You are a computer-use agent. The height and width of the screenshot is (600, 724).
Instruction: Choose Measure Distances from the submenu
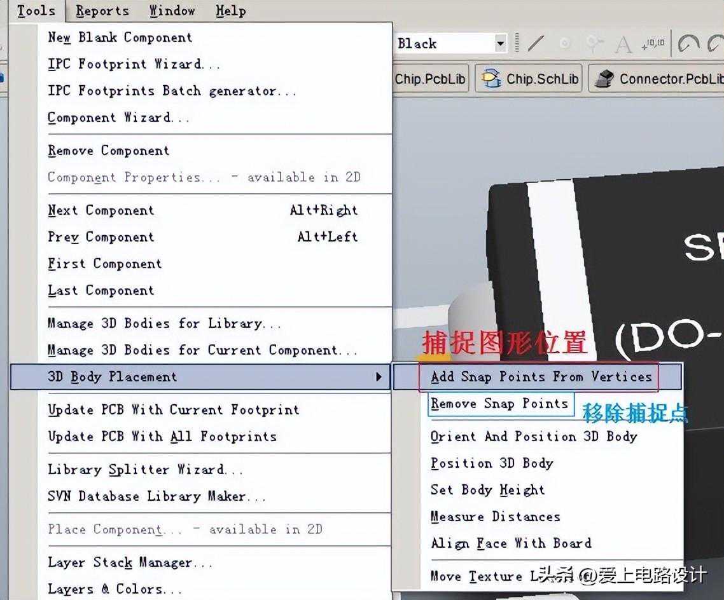pyautogui.click(x=495, y=517)
